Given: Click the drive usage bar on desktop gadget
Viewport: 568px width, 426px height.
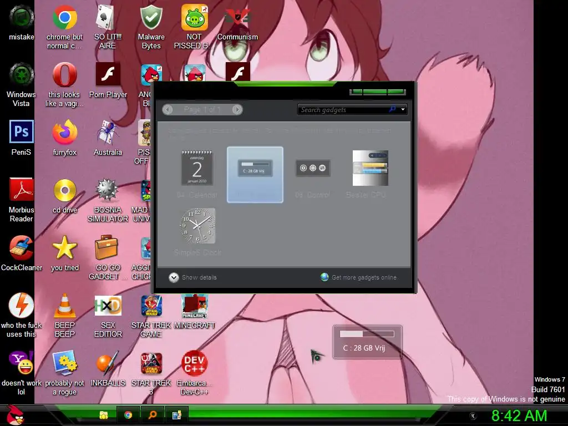Looking at the screenshot, I should click(x=367, y=334).
